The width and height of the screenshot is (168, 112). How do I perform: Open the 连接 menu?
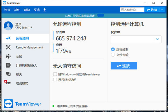7,10
